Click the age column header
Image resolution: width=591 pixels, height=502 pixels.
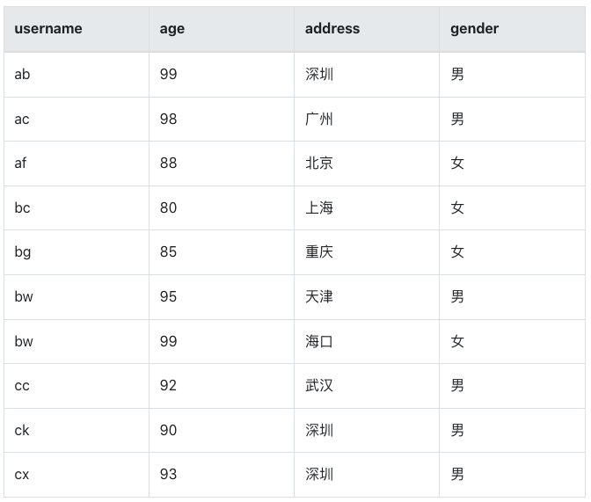(x=172, y=29)
